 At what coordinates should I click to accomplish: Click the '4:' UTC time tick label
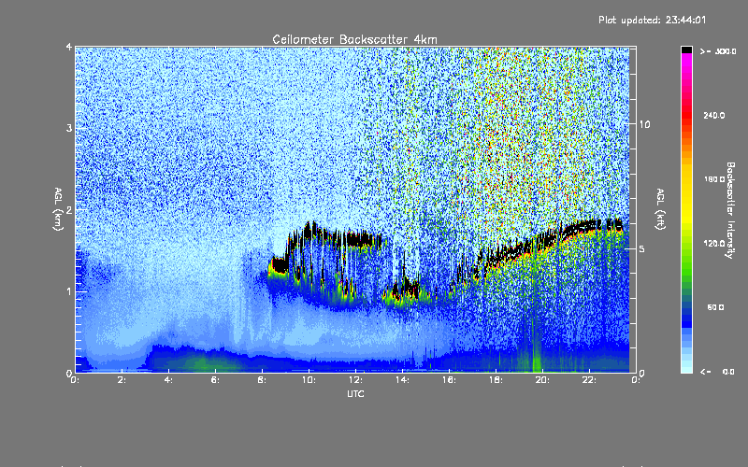click(169, 380)
